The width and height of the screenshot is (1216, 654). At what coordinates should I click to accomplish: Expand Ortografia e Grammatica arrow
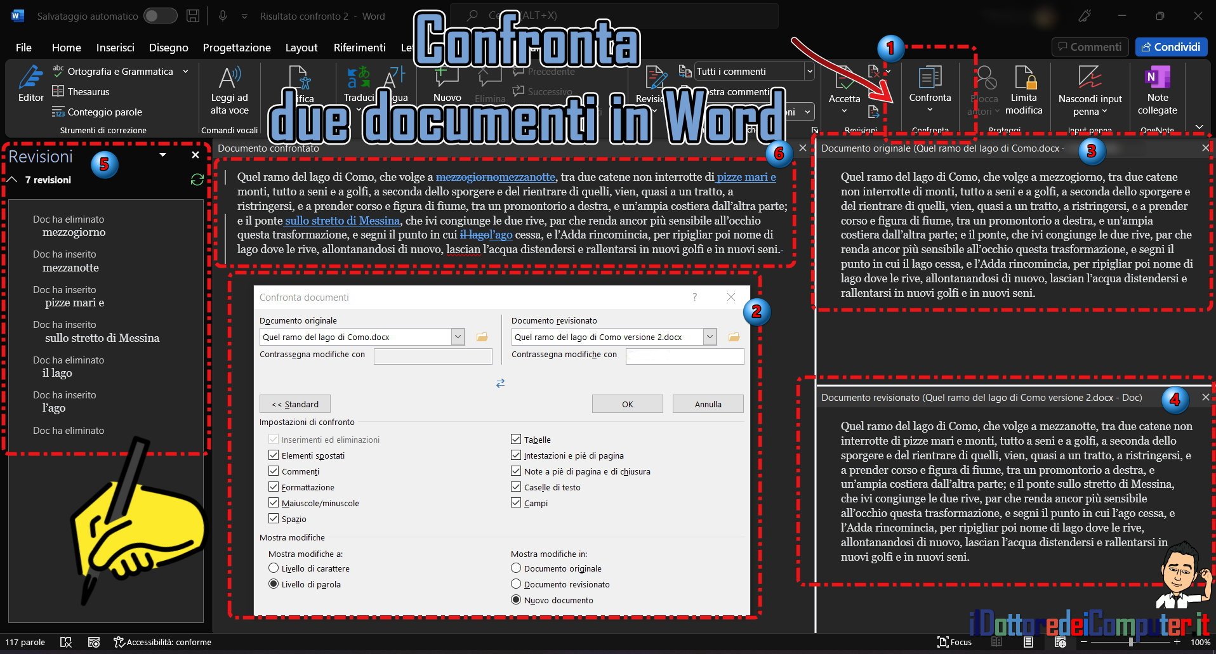(x=185, y=72)
